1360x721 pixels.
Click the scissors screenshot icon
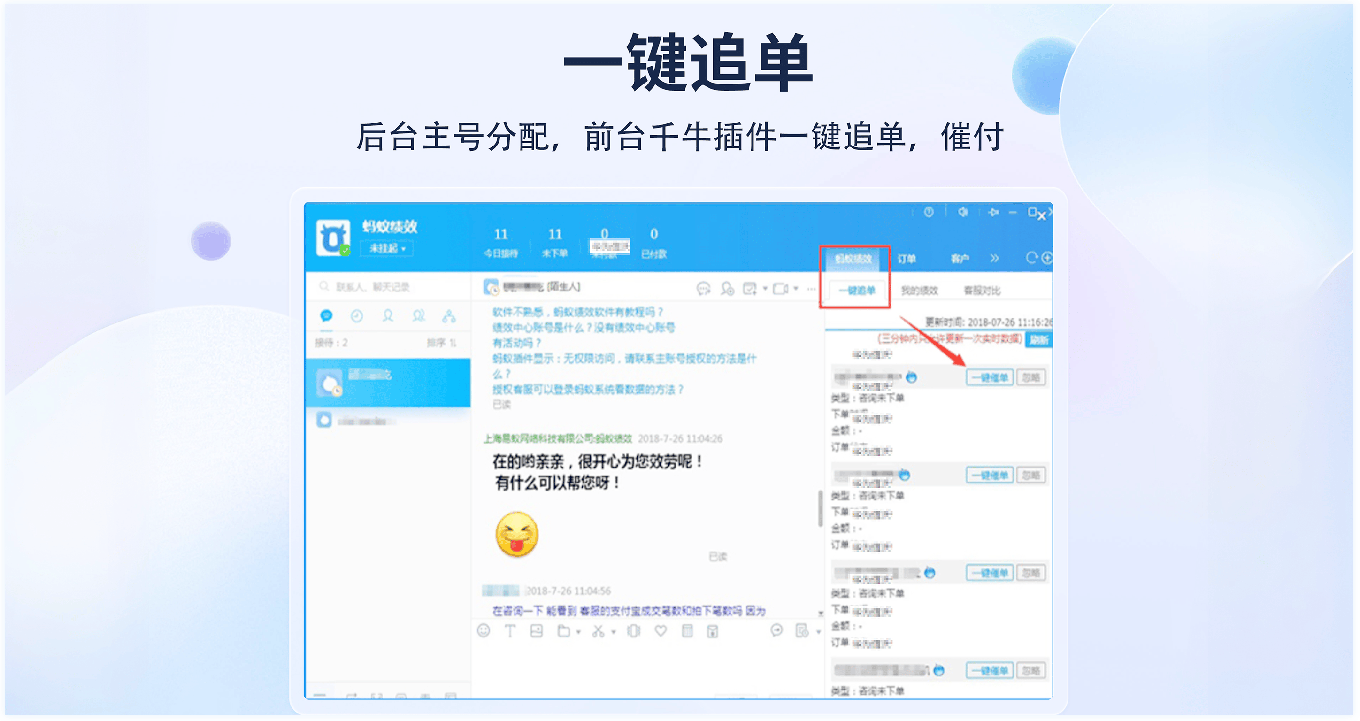(598, 631)
